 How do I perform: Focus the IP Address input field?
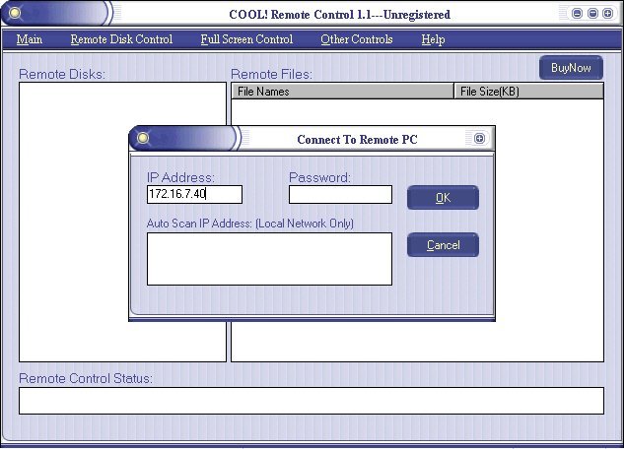tap(194, 194)
